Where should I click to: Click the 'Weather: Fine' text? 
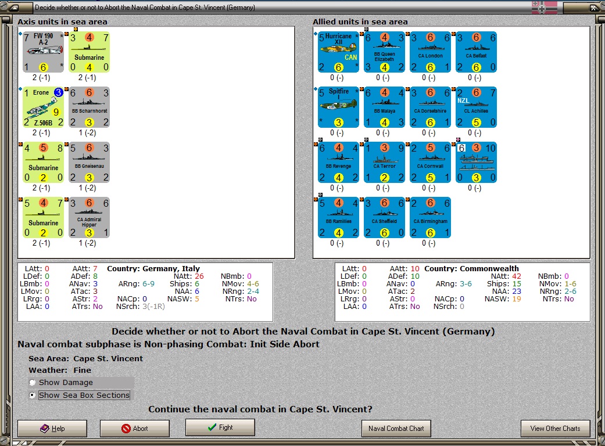[60, 370]
